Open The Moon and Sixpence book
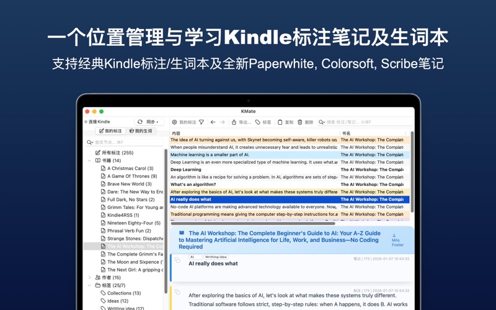Viewport: 496px width, 310px height. pos(132,262)
